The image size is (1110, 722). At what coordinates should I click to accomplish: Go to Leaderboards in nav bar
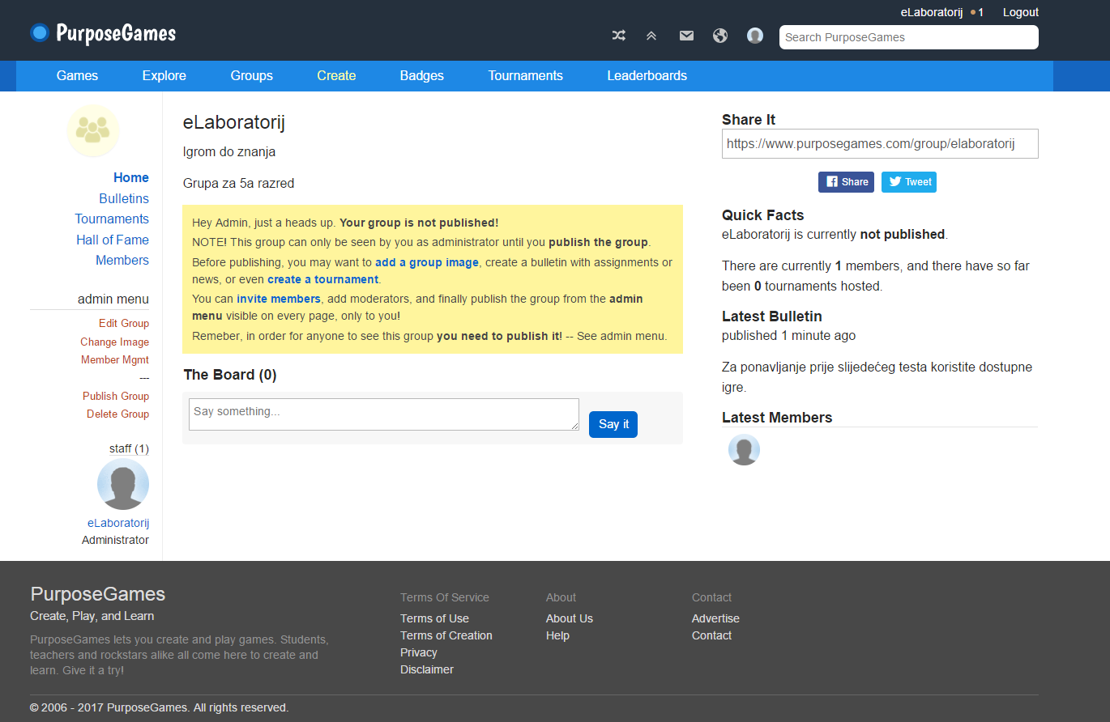647,76
